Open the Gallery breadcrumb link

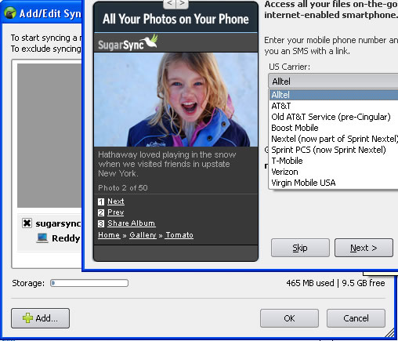(x=143, y=235)
